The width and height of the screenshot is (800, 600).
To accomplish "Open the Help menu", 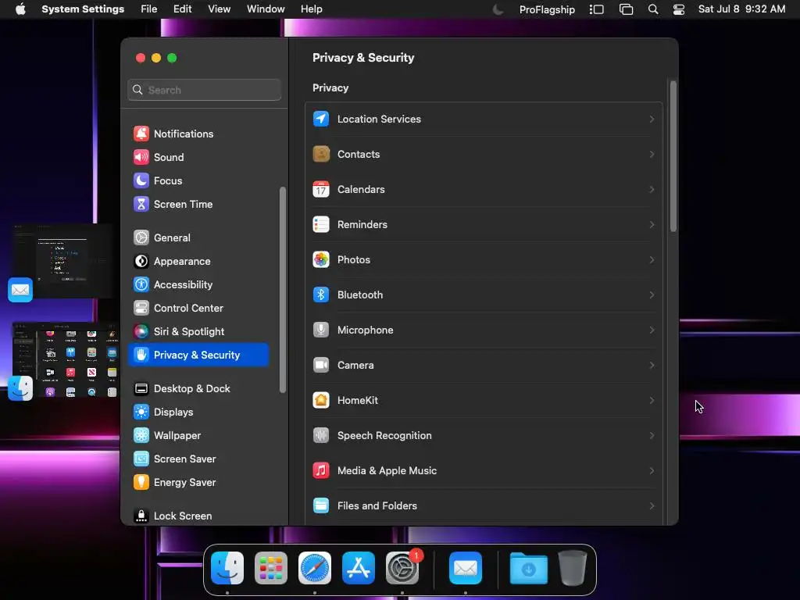I will point(311,9).
